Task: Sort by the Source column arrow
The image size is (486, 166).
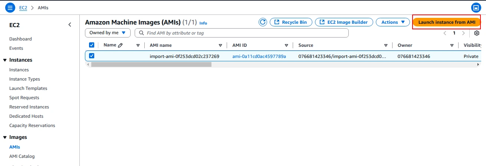Action: point(386,45)
